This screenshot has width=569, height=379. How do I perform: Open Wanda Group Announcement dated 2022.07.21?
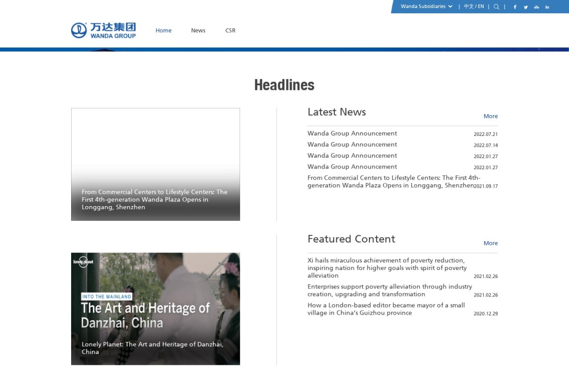pyautogui.click(x=352, y=134)
